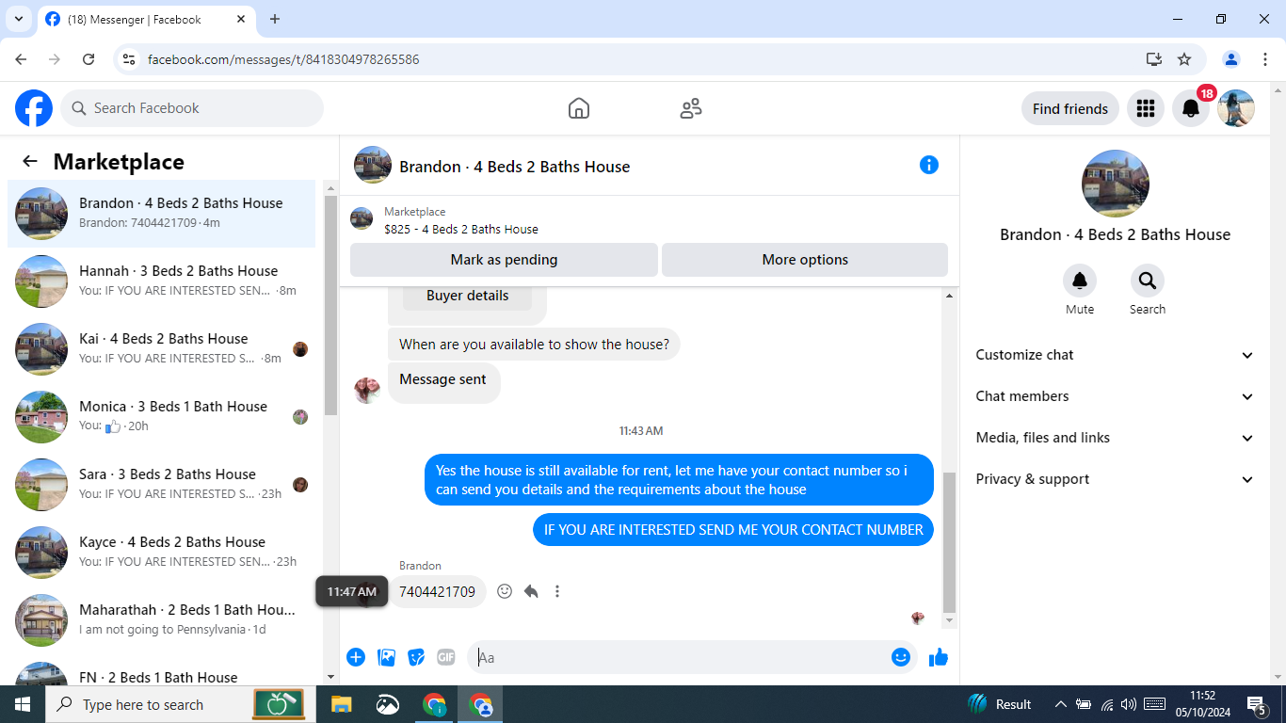Viewport: 1286px width, 723px height.
Task: Click Brandon's phone number message 7404421709
Action: pos(437,591)
